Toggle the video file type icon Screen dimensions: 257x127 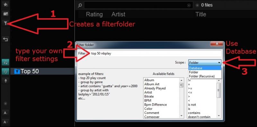tap(5, 71)
